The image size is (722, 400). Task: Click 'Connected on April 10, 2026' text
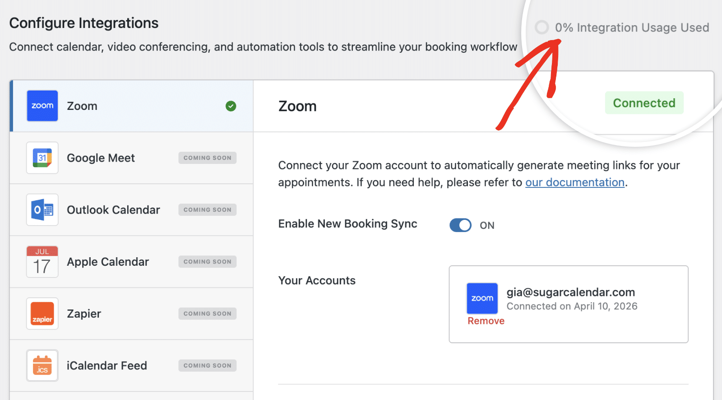pyautogui.click(x=572, y=306)
